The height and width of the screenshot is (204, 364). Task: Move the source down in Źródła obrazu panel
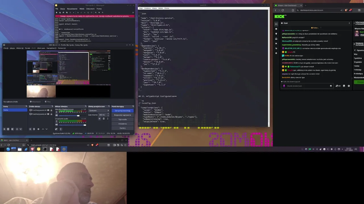[46, 129]
